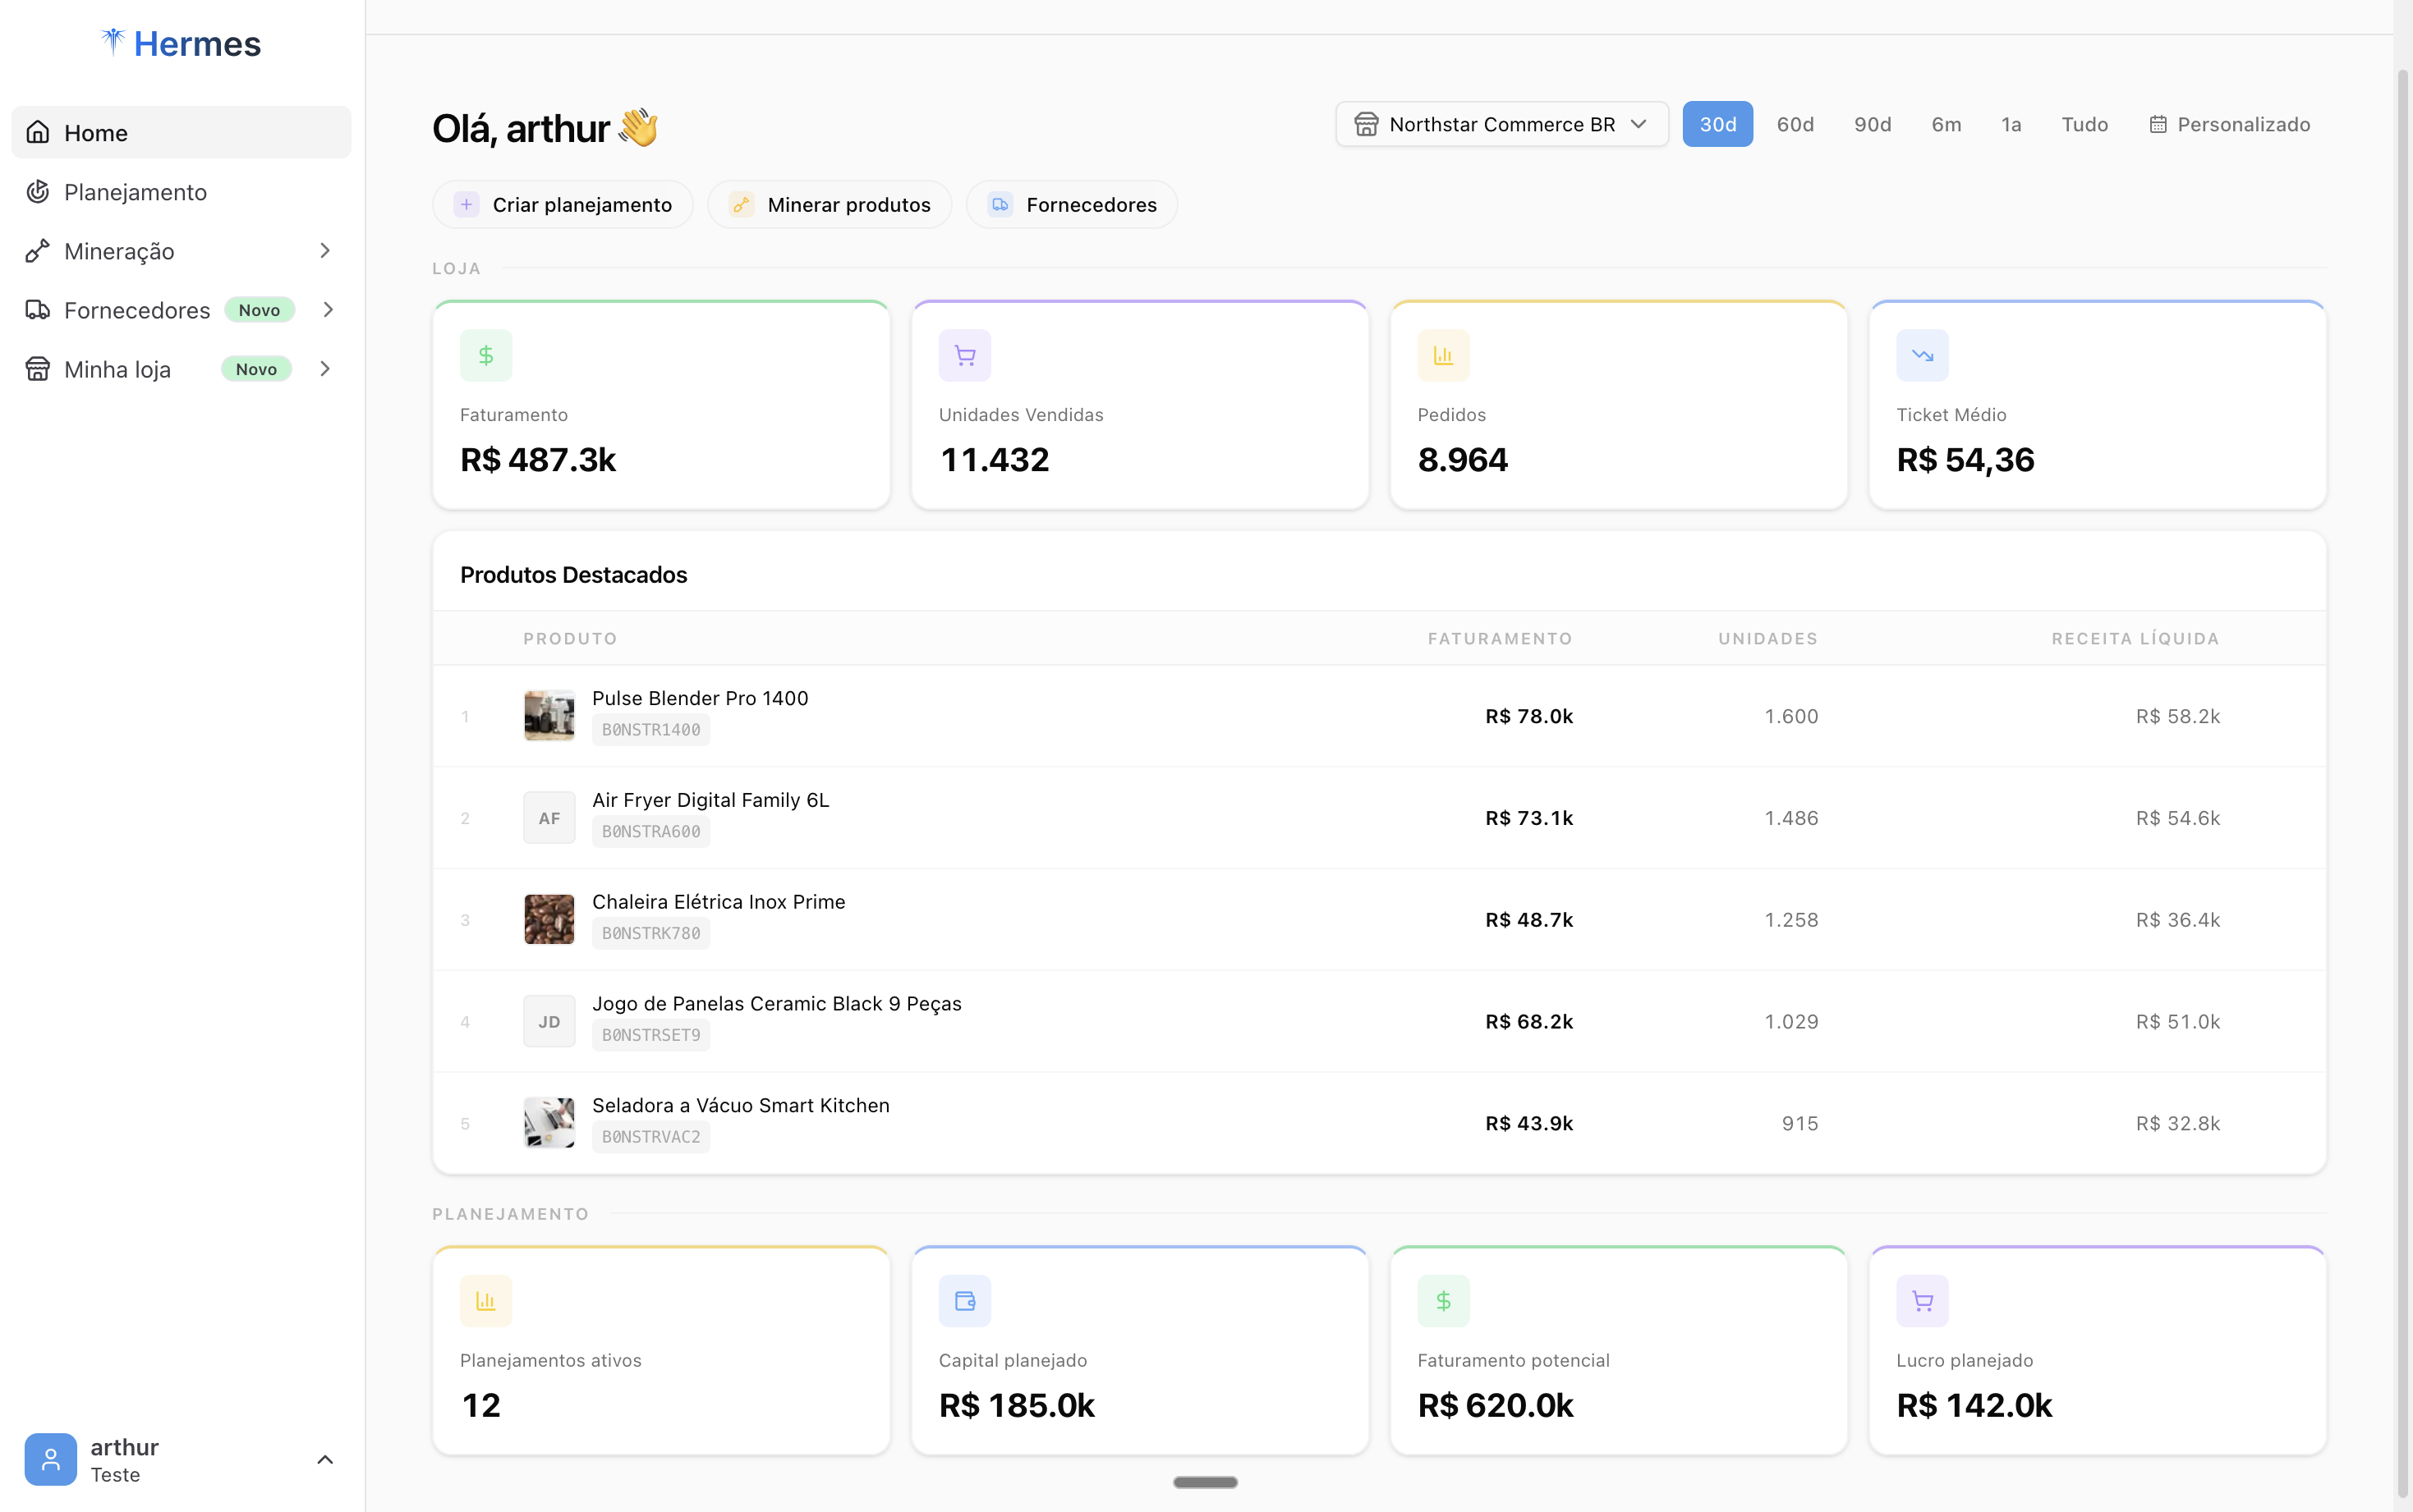The height and width of the screenshot is (1512, 2413).
Task: Switch to the 90d time filter
Action: 1871,124
